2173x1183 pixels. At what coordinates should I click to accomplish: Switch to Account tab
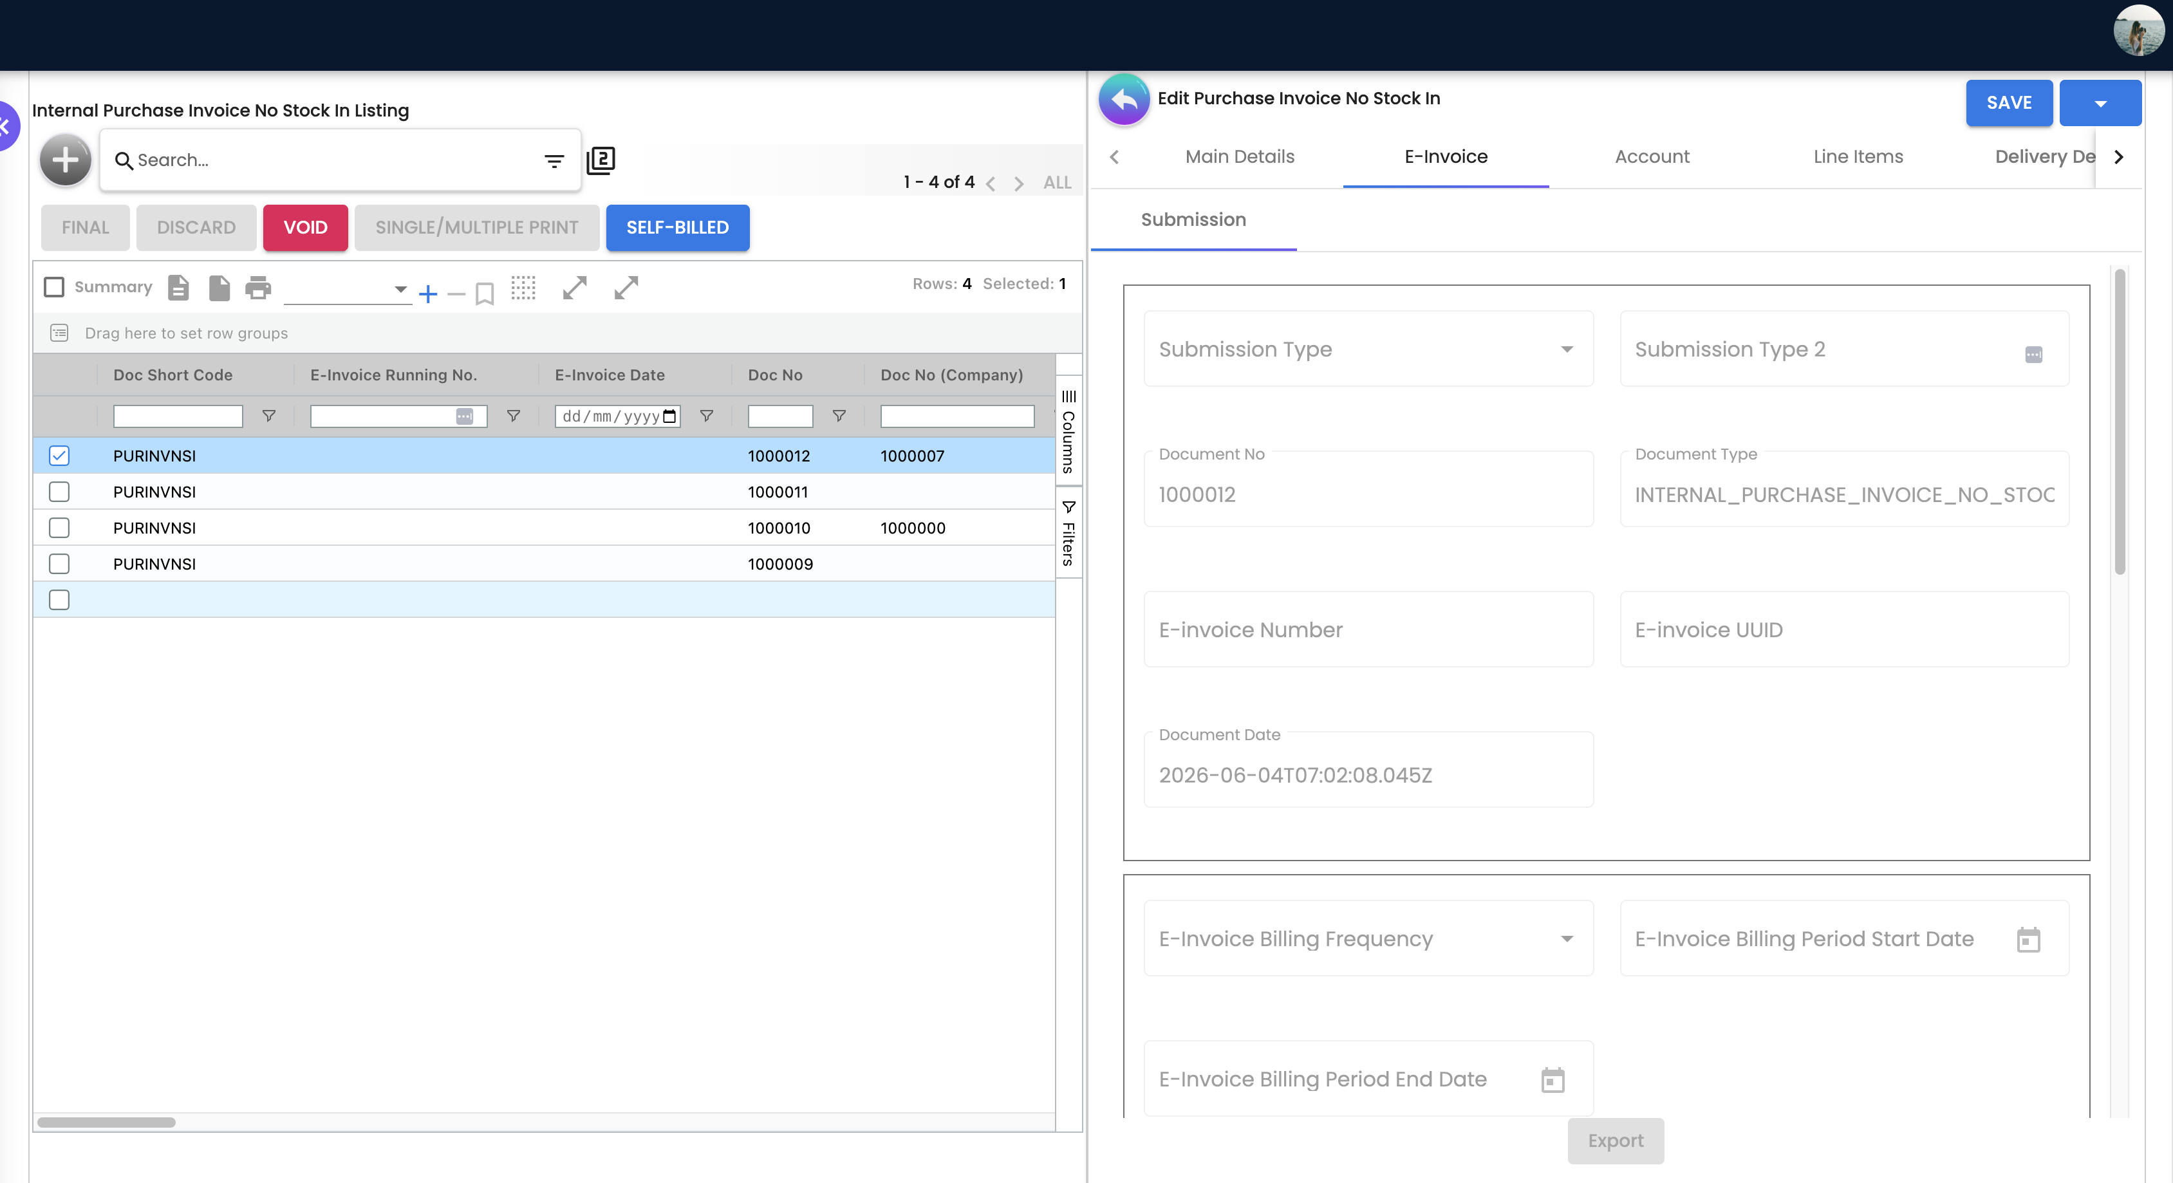coord(1652,157)
